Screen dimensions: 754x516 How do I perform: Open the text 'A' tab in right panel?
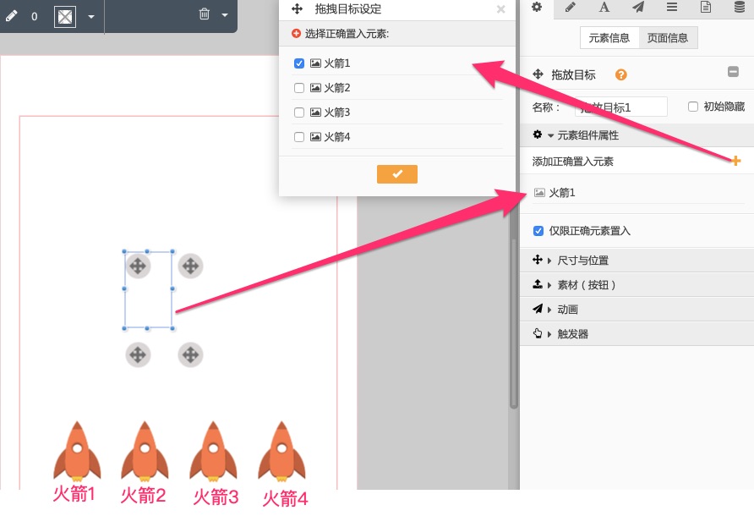(x=604, y=8)
